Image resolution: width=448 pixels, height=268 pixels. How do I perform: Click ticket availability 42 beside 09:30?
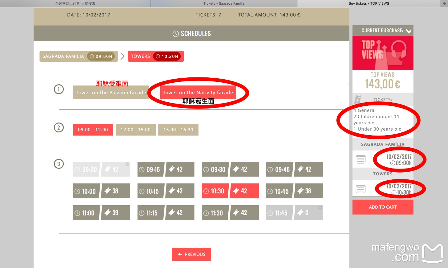(x=244, y=169)
